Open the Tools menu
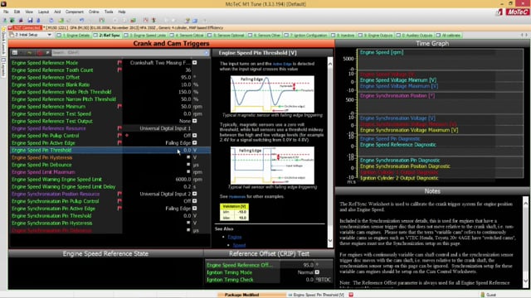This screenshot has width=531, height=298. coord(109,12)
